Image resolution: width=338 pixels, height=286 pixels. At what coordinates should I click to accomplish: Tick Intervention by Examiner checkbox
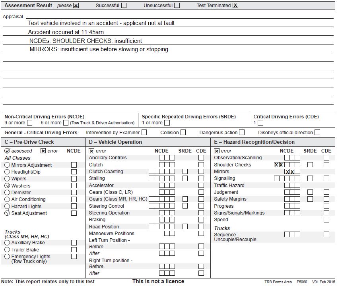(x=144, y=132)
